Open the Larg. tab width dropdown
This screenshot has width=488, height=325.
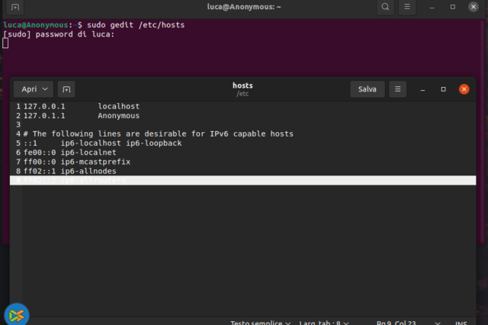324,322
